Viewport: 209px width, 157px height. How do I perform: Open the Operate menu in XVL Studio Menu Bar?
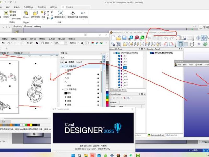pyautogui.click(x=199, y=65)
